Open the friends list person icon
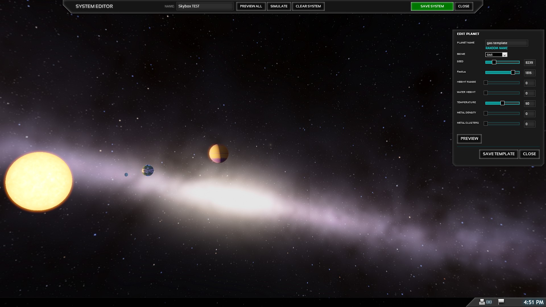The width and height of the screenshot is (546, 307). point(482,302)
